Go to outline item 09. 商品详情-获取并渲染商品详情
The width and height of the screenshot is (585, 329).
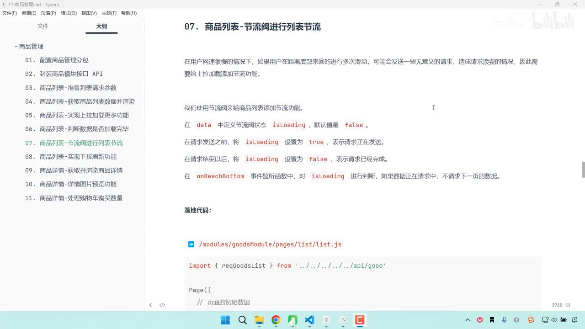coord(74,170)
